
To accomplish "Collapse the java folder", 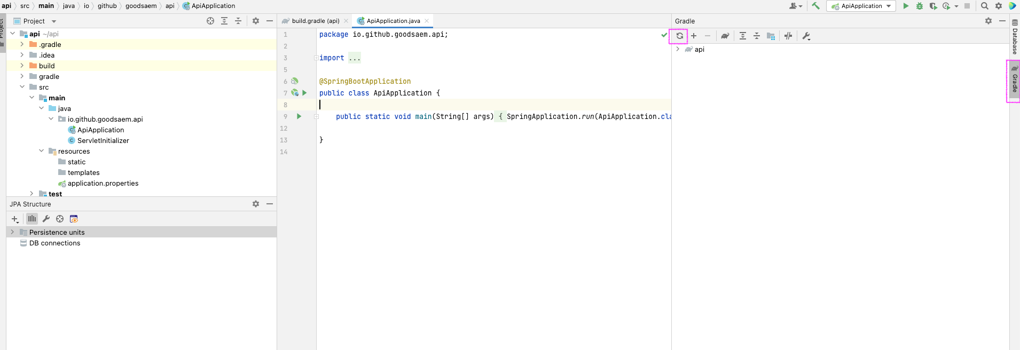I will 41,108.
